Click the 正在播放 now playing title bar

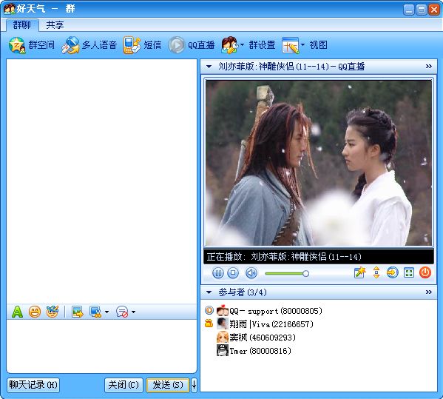click(319, 257)
